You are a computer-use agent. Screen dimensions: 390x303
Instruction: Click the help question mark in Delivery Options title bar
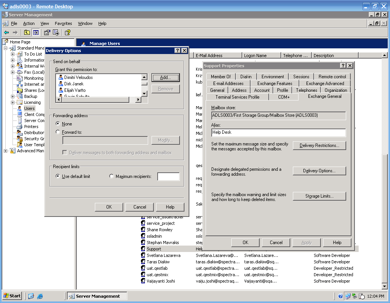coord(177,51)
